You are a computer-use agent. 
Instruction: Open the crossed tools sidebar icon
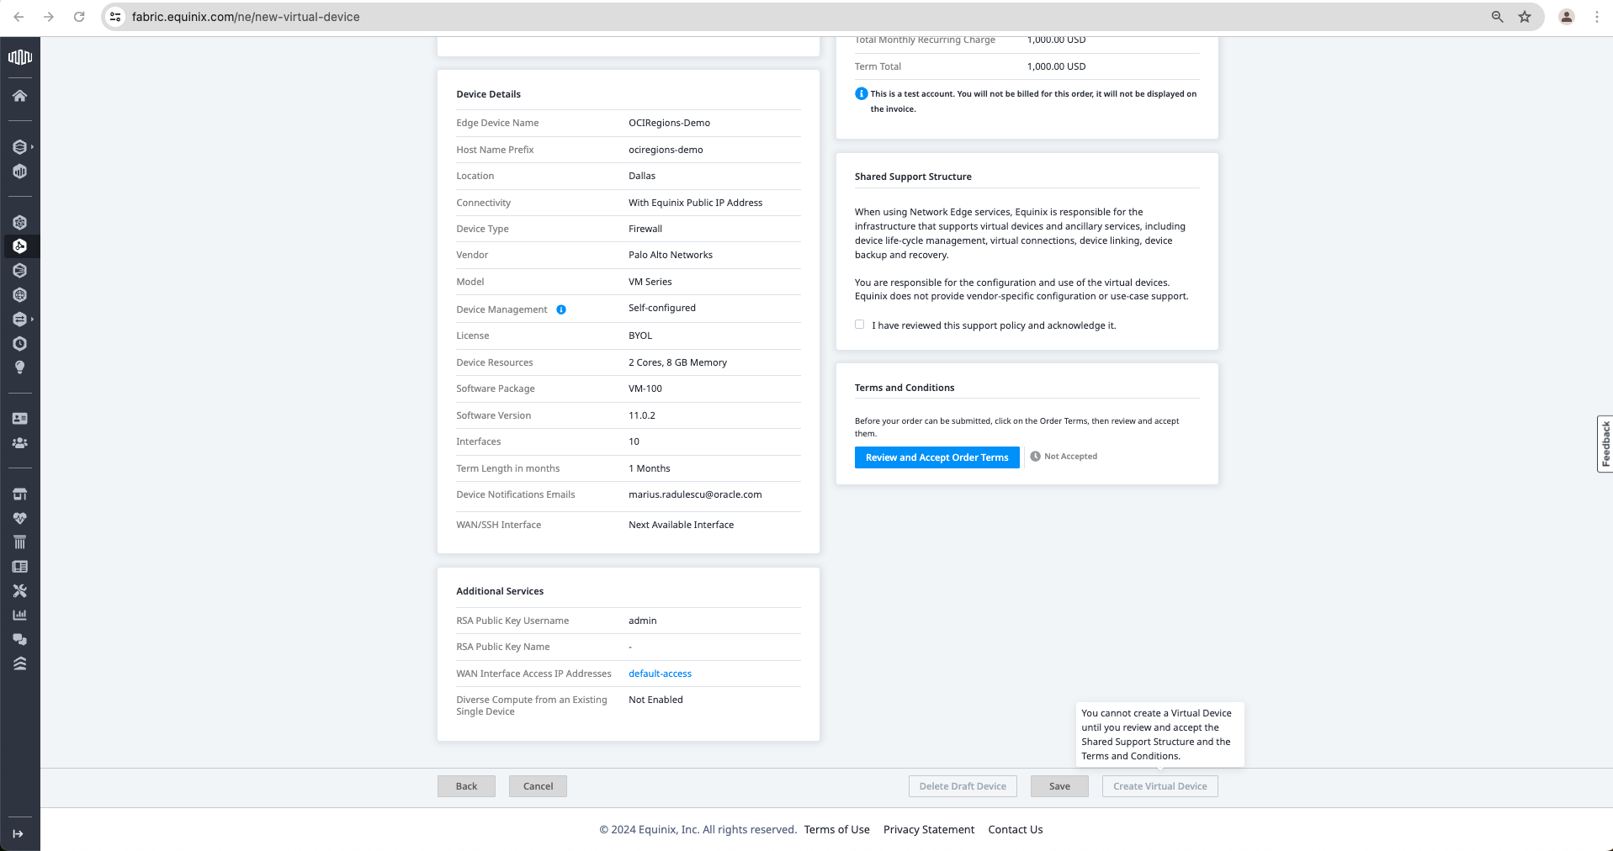point(20,591)
